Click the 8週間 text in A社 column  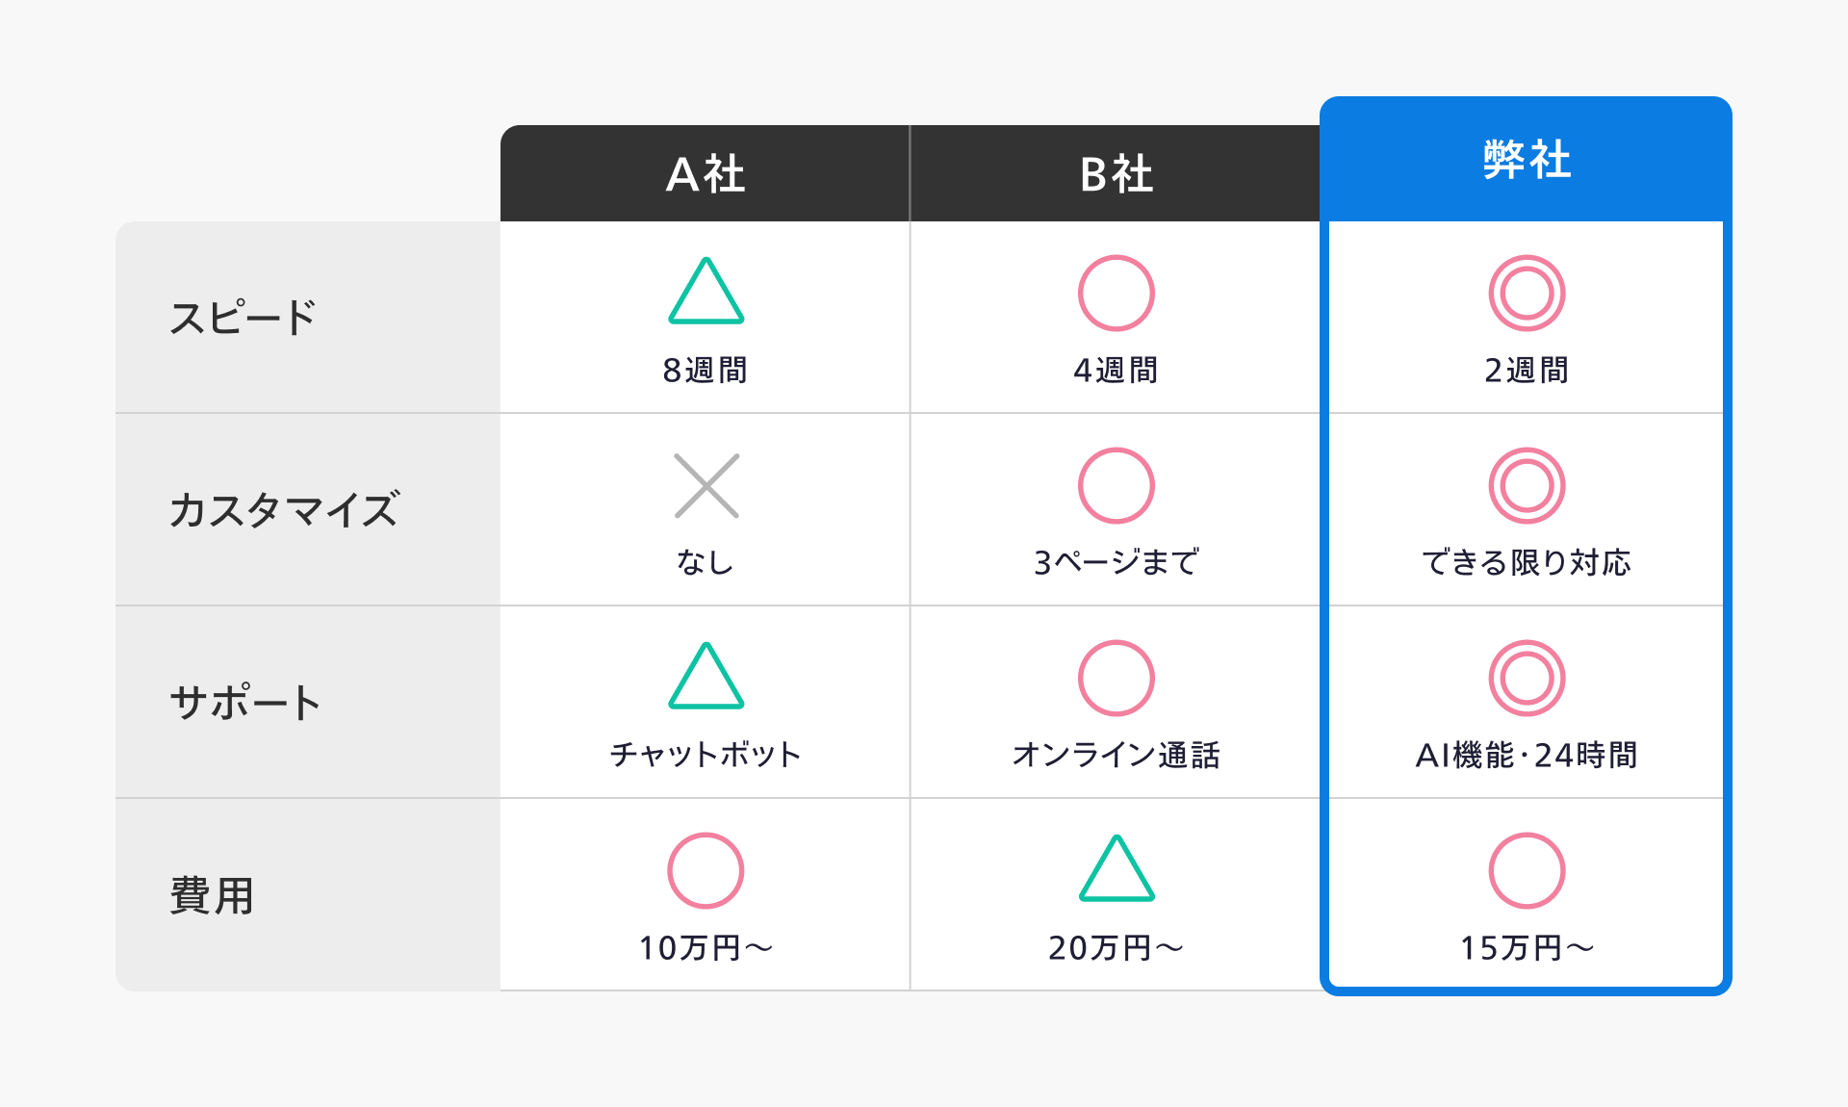(706, 371)
